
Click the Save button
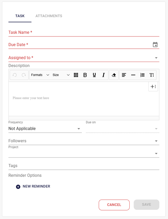click(x=146, y=205)
